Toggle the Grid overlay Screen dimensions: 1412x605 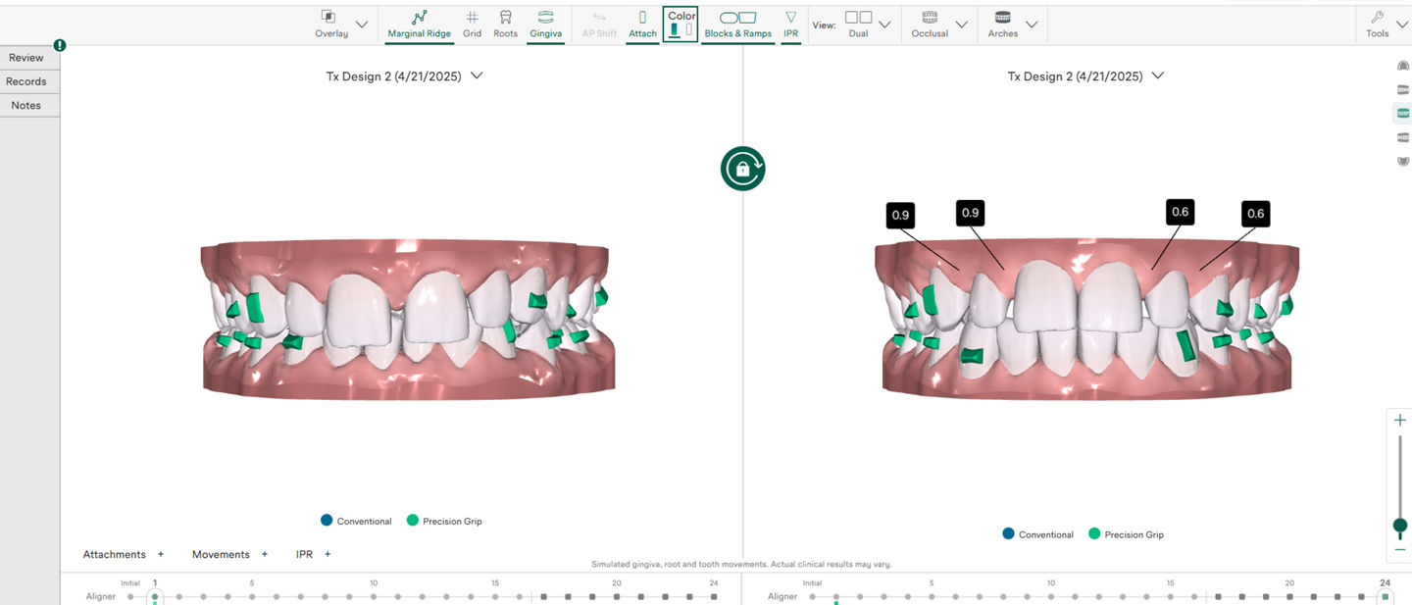click(x=472, y=25)
